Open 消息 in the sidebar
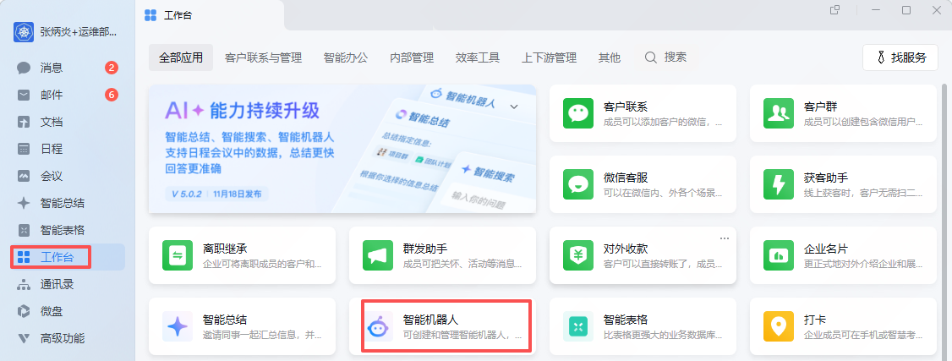Image resolution: width=952 pixels, height=361 pixels. [x=68, y=68]
